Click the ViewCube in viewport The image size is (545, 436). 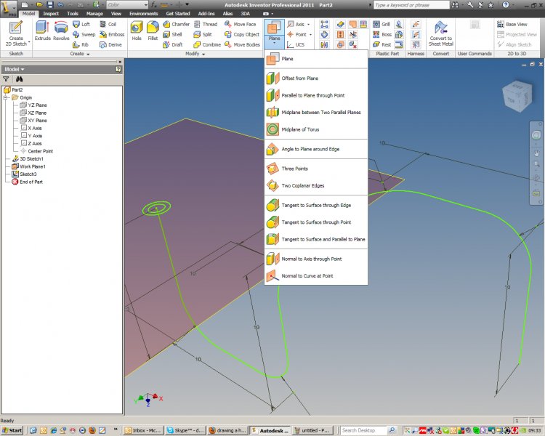pyautogui.click(x=517, y=97)
